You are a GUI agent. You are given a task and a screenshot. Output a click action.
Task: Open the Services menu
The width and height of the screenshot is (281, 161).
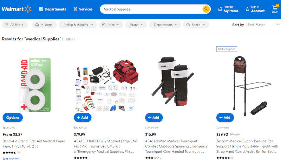(x=83, y=9)
